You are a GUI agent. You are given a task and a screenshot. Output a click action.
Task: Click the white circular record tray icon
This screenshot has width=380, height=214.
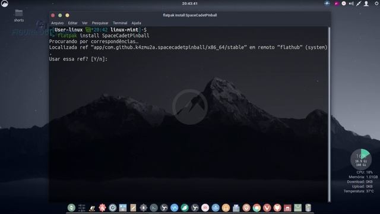(x=344, y=4)
